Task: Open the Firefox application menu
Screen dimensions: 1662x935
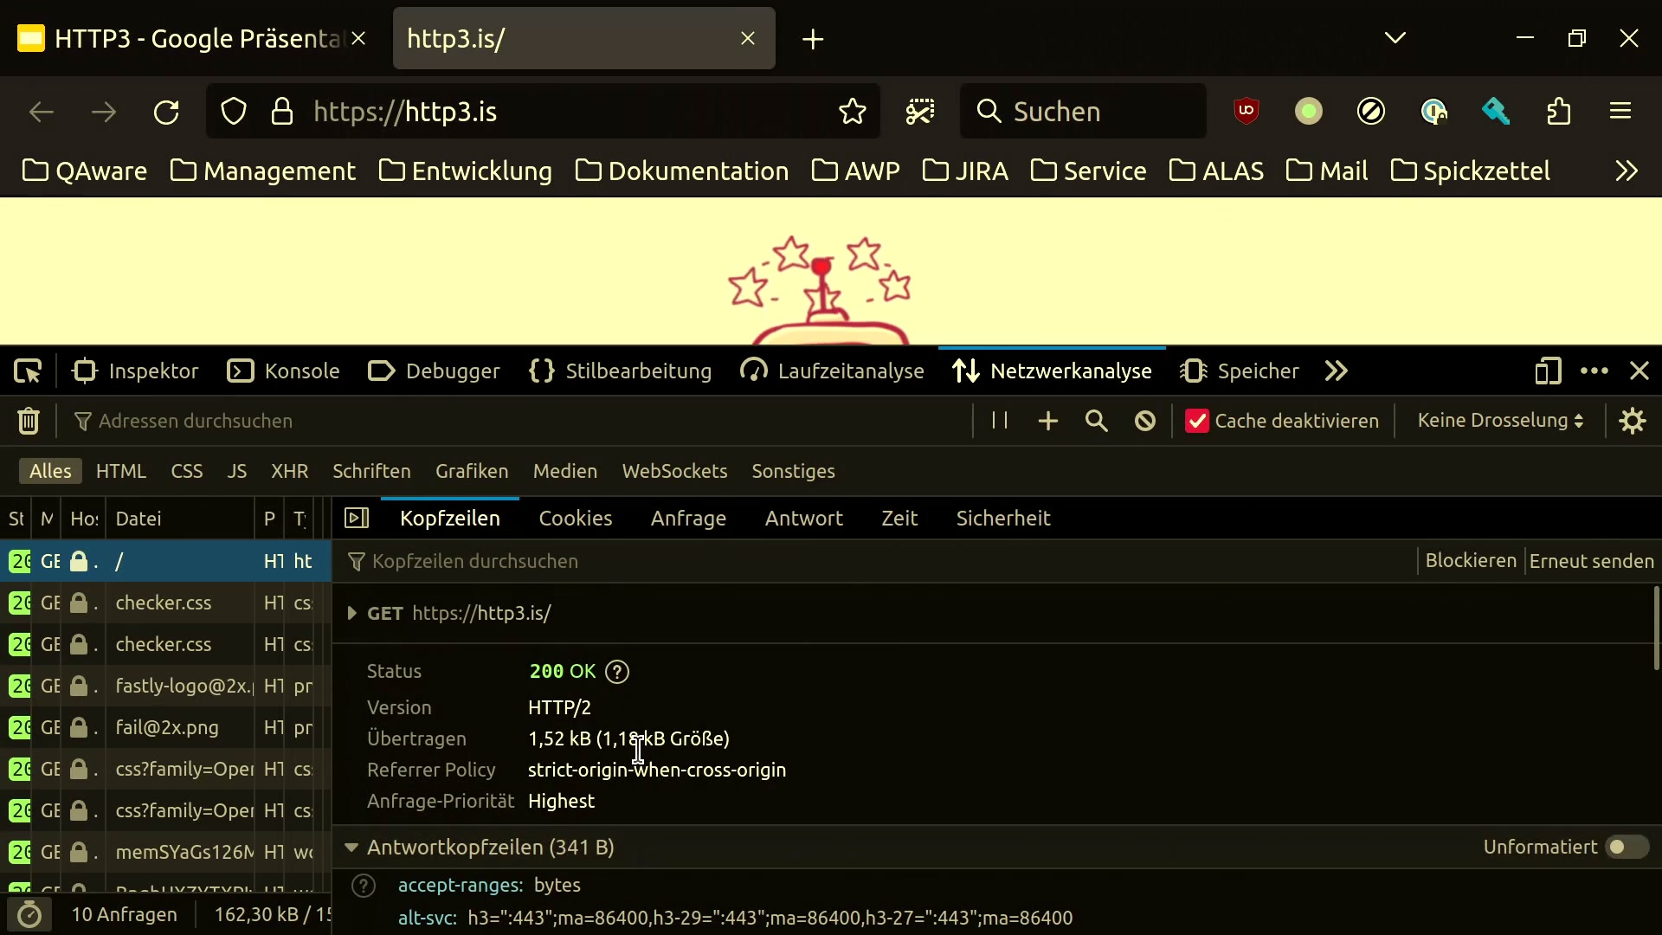Action: point(1620,112)
